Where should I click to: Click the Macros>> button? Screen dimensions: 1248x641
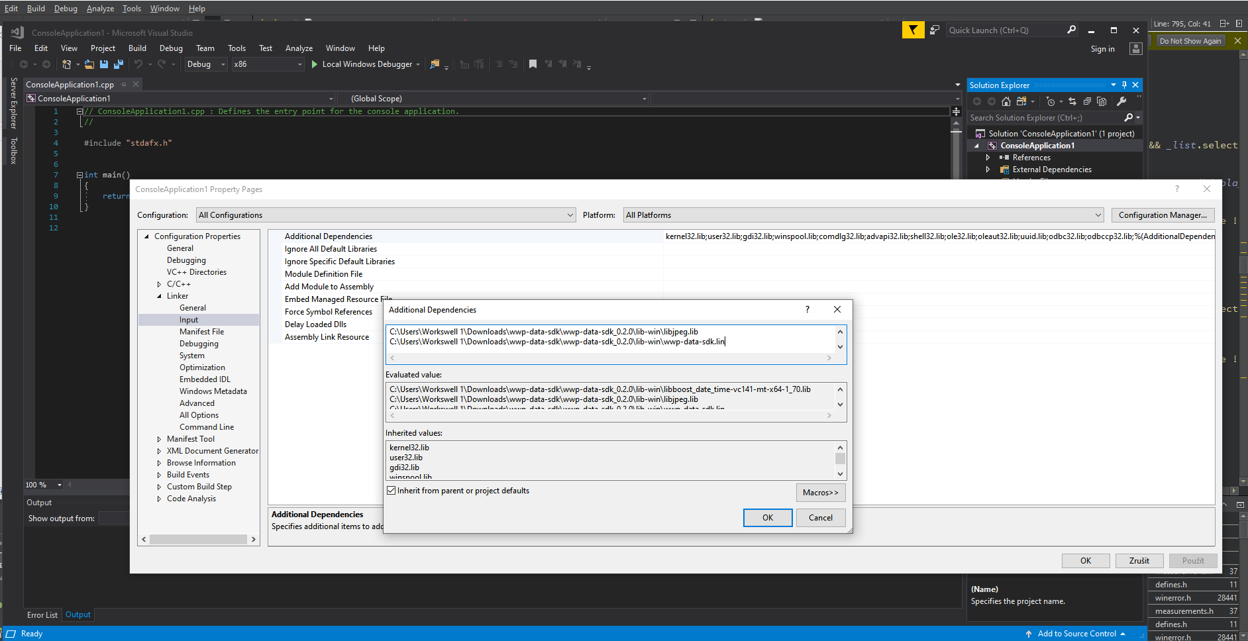click(x=821, y=493)
